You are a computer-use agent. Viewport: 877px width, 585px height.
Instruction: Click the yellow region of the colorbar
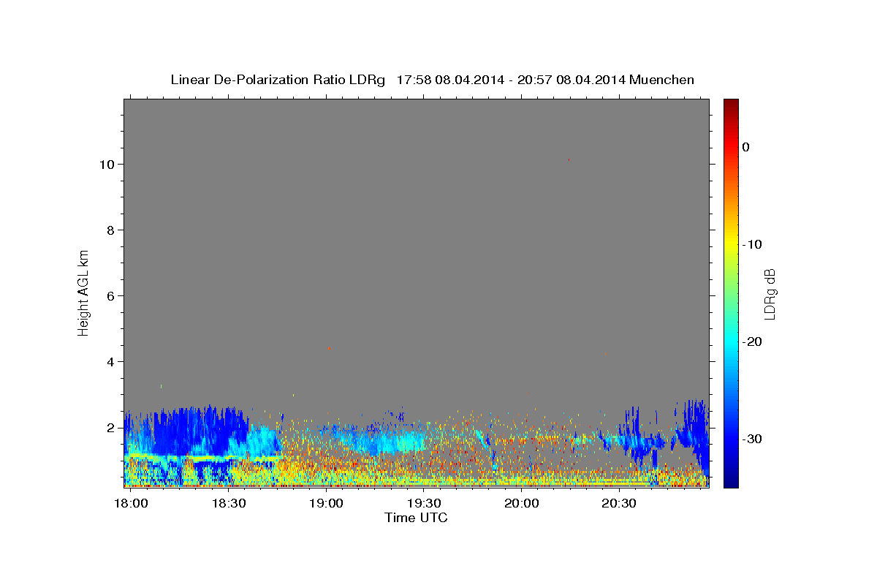[731, 244]
